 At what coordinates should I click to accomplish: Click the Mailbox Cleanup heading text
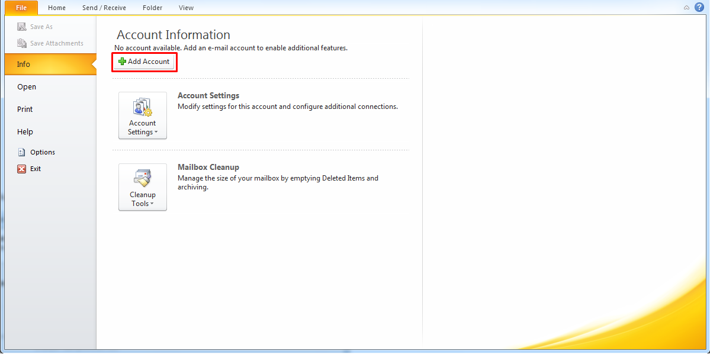click(x=208, y=167)
